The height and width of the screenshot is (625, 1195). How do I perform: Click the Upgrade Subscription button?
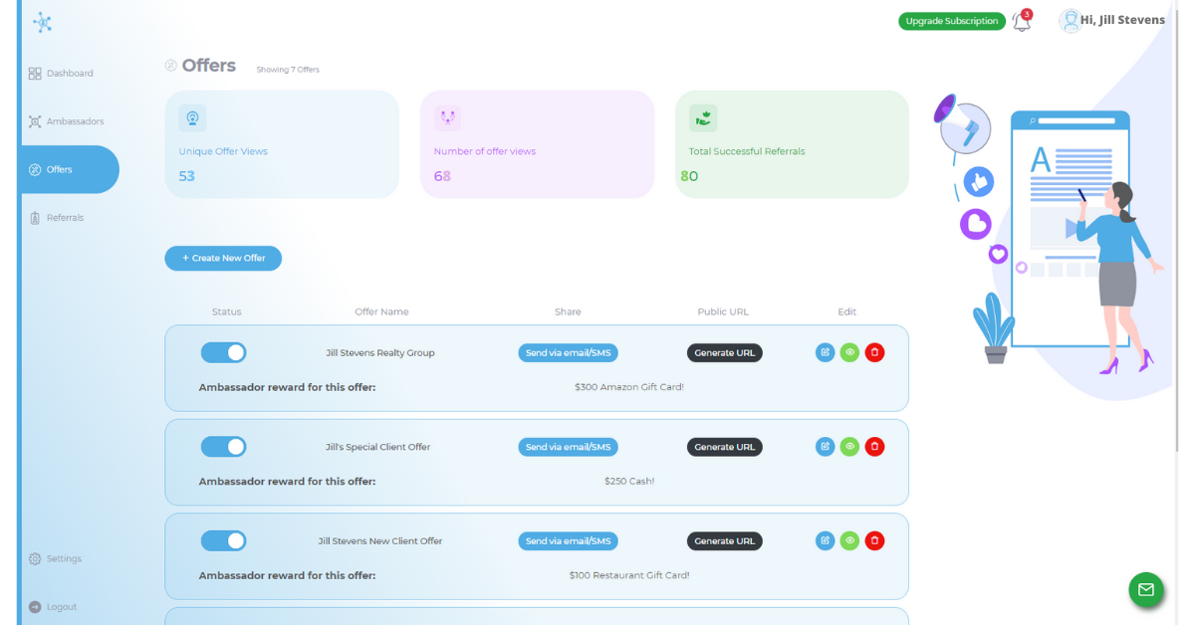952,21
